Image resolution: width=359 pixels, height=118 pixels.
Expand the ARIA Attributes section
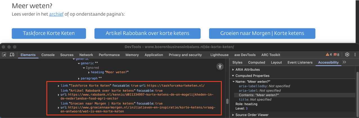click(x=233, y=70)
